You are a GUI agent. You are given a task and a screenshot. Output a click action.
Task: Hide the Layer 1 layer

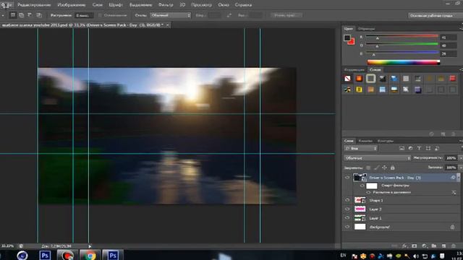347,218
